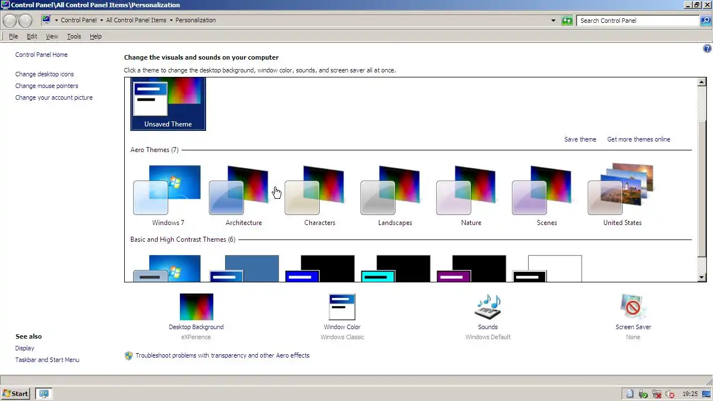Refresh the address bar location
Screen dimensions: 713x401
[567, 21]
